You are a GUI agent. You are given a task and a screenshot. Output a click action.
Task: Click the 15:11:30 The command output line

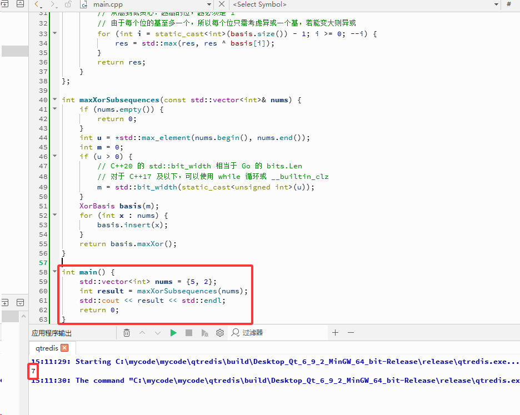point(275,381)
